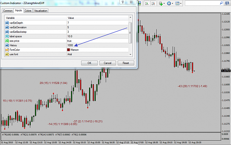Click the see.price variable icon
231x145 pixels.
pyautogui.click(x=7, y=41)
